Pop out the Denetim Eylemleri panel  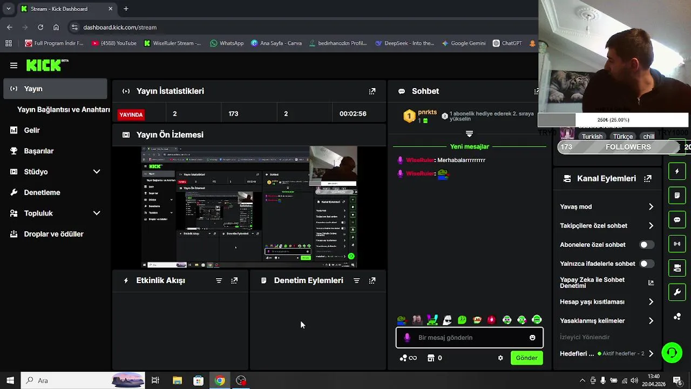[372, 280]
